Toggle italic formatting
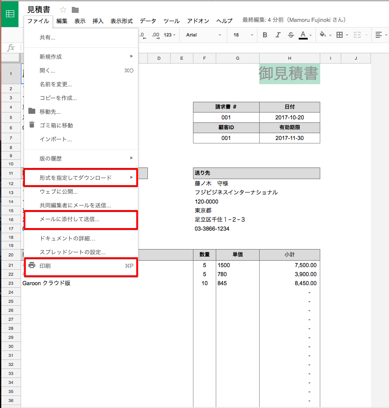Image resolution: width=389 pixels, height=408 pixels. 278,35
